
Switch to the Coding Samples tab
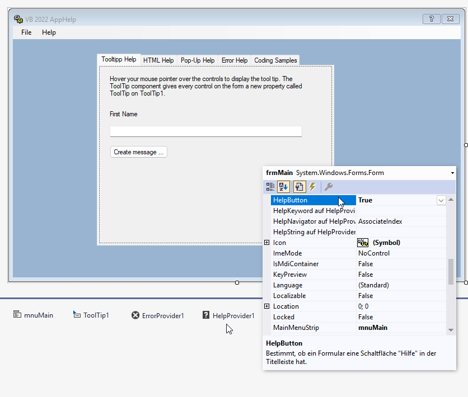click(275, 60)
